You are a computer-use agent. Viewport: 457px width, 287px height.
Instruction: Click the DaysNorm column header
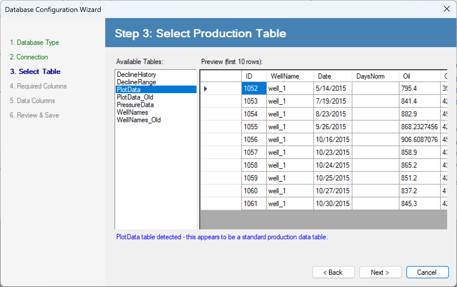click(x=376, y=76)
